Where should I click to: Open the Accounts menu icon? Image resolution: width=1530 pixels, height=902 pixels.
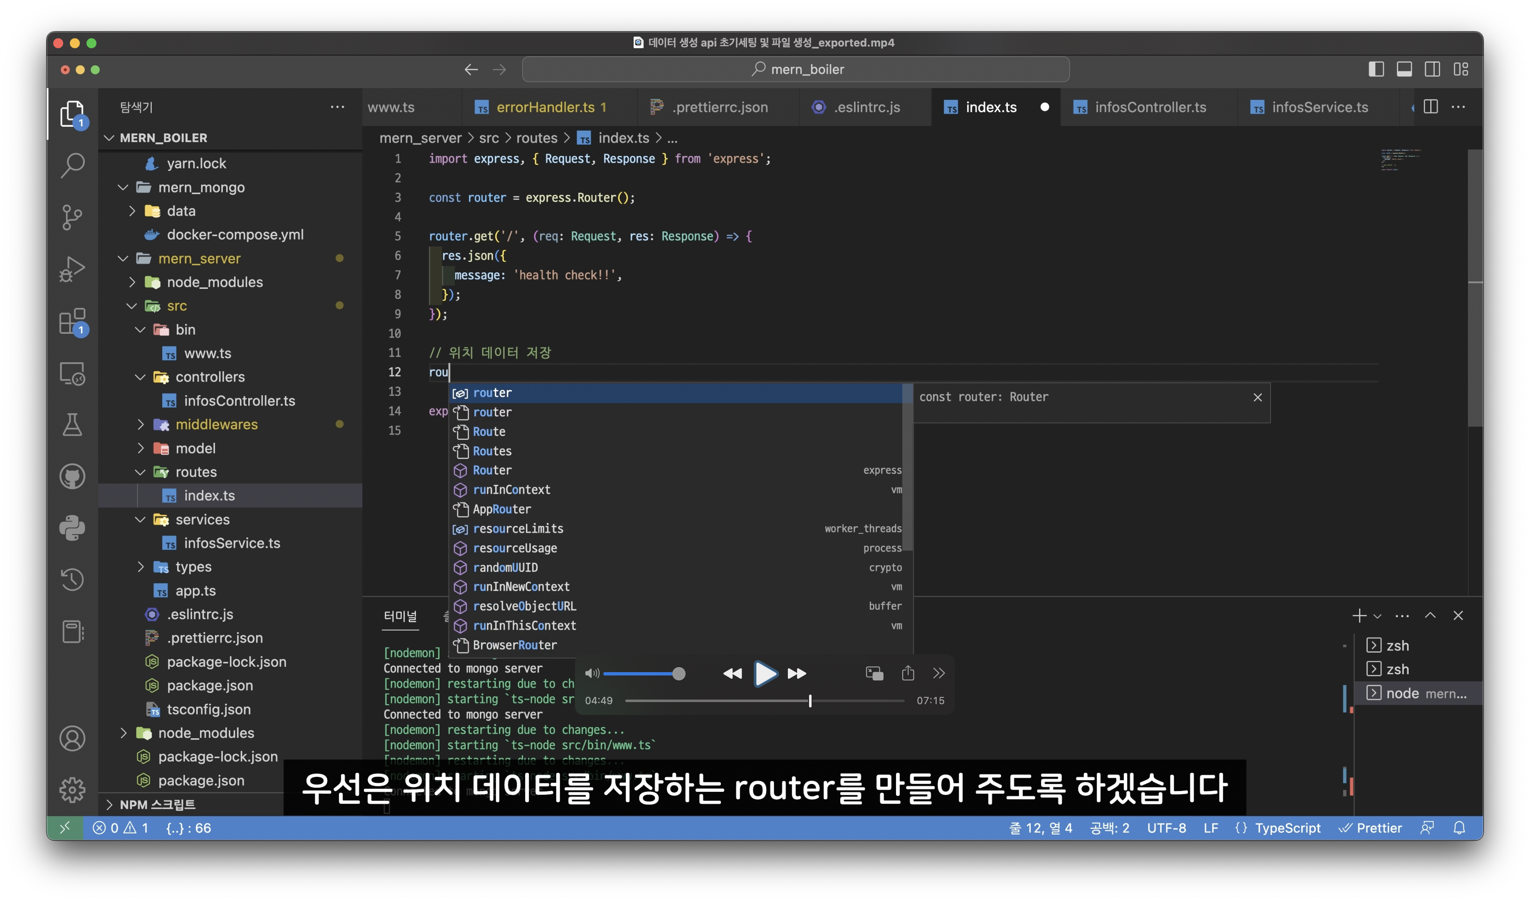click(72, 739)
